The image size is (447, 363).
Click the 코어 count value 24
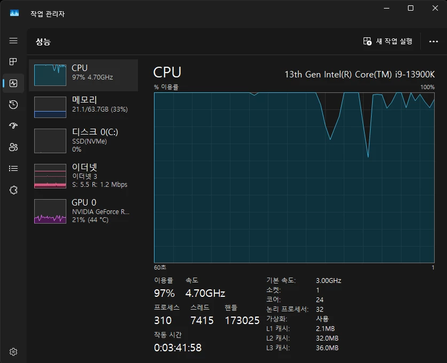point(320,300)
